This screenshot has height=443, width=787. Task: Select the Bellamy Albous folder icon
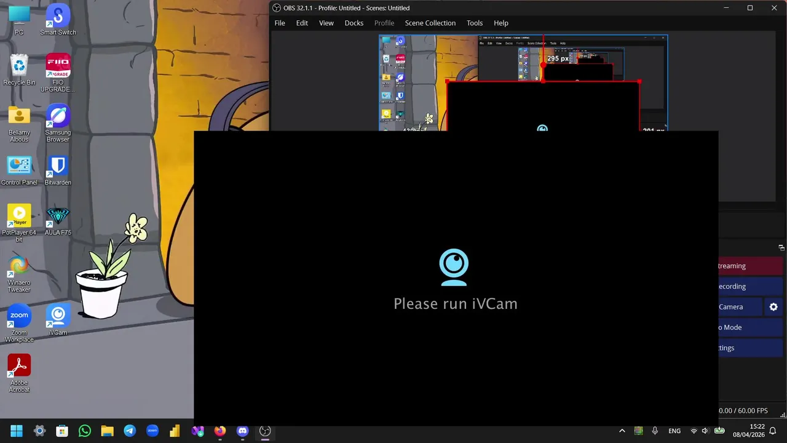click(x=19, y=123)
